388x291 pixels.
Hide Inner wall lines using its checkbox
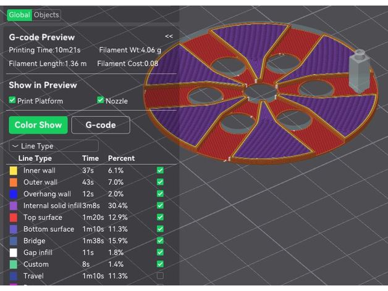(x=161, y=170)
